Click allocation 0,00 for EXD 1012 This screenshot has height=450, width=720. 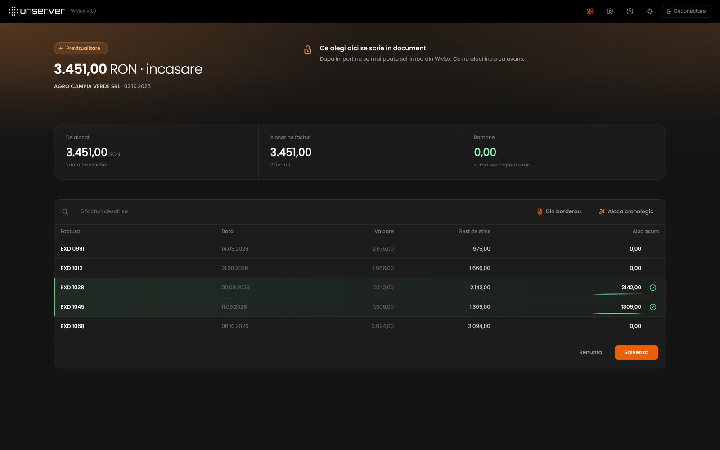[x=635, y=268]
